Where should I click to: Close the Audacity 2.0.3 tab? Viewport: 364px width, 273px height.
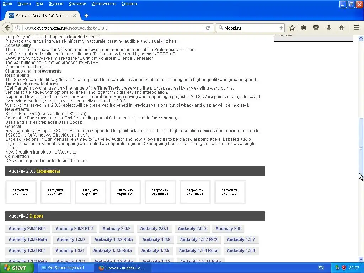click(x=75, y=16)
